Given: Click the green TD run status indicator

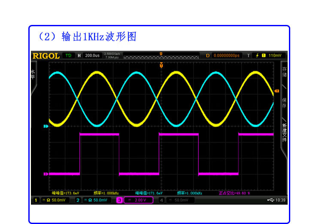Looking at the screenshot, I should [x=68, y=55].
